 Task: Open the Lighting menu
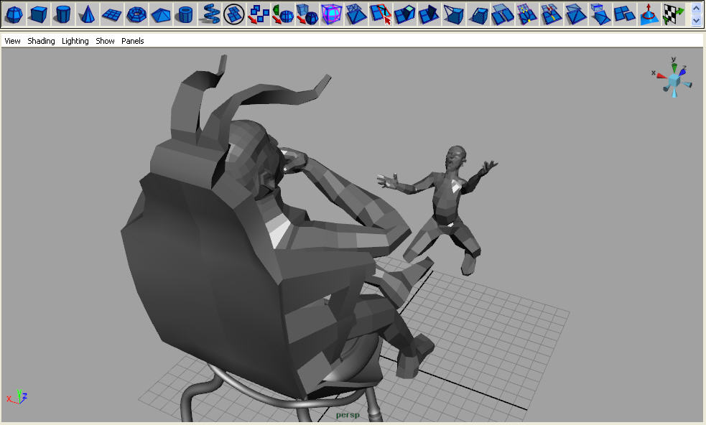click(x=75, y=41)
